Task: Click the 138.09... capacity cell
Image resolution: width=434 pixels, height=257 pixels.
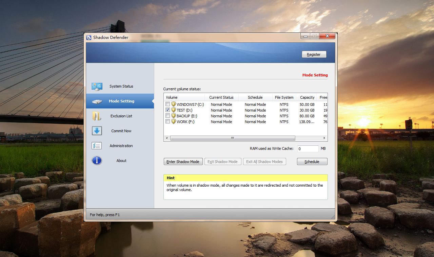Action: click(x=307, y=122)
